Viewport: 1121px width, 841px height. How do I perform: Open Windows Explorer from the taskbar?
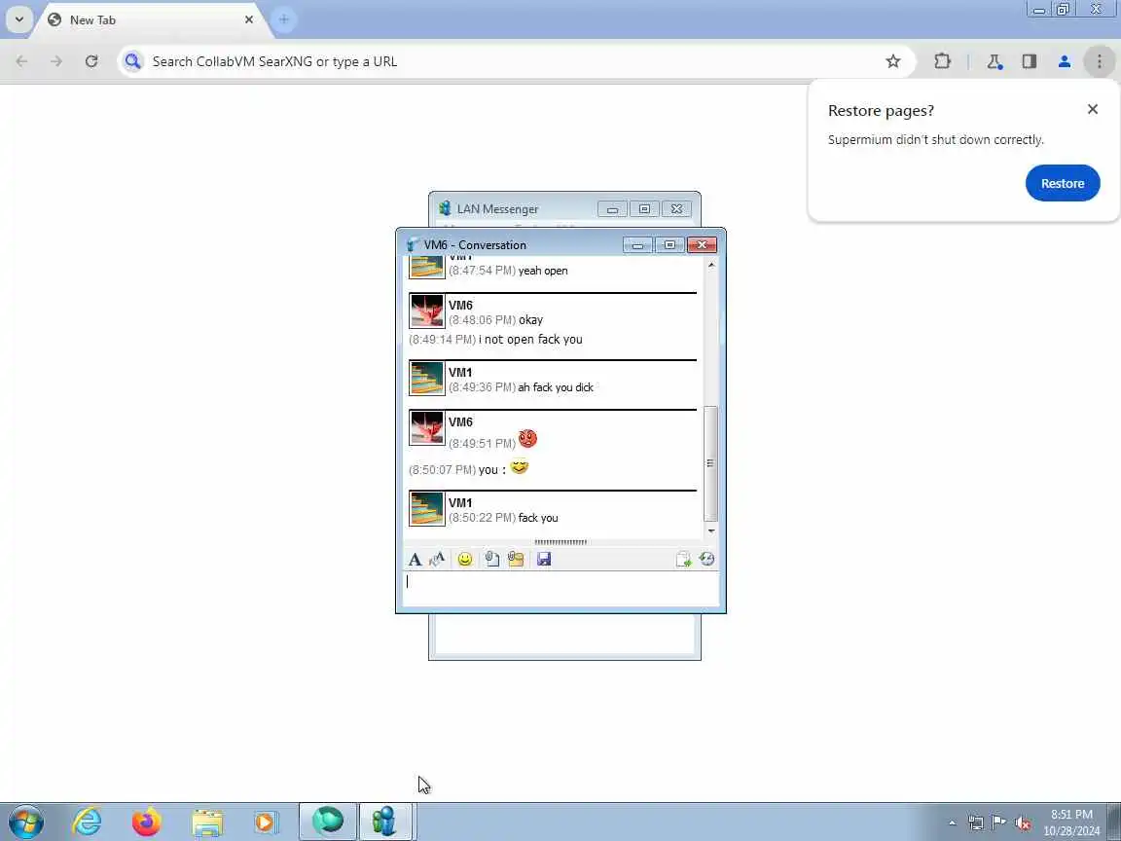click(x=207, y=822)
